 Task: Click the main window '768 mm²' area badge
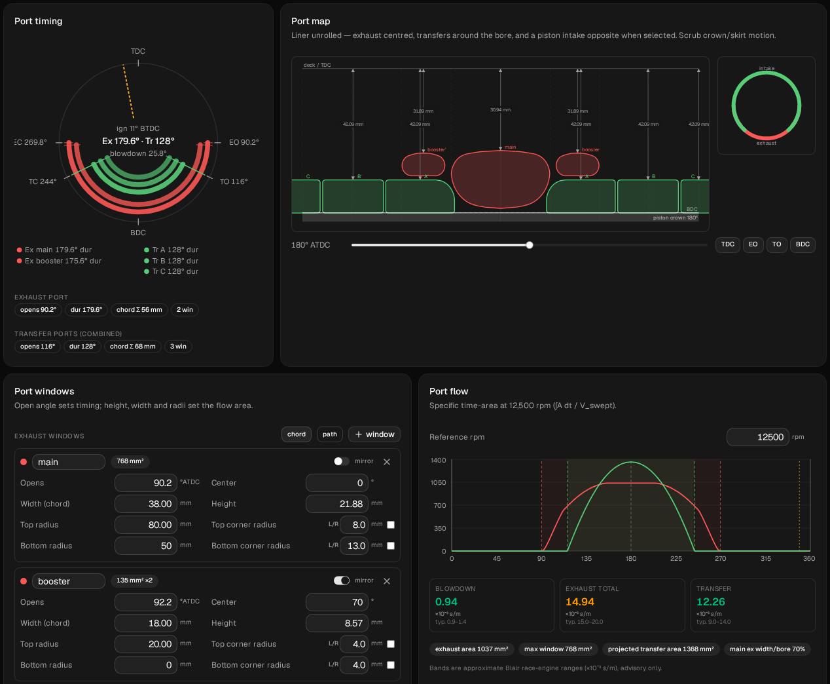point(130,461)
